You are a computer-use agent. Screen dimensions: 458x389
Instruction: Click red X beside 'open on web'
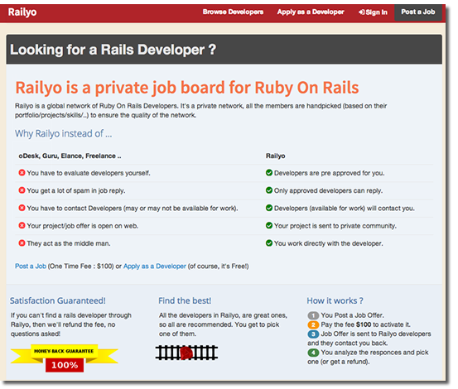pyautogui.click(x=22, y=226)
